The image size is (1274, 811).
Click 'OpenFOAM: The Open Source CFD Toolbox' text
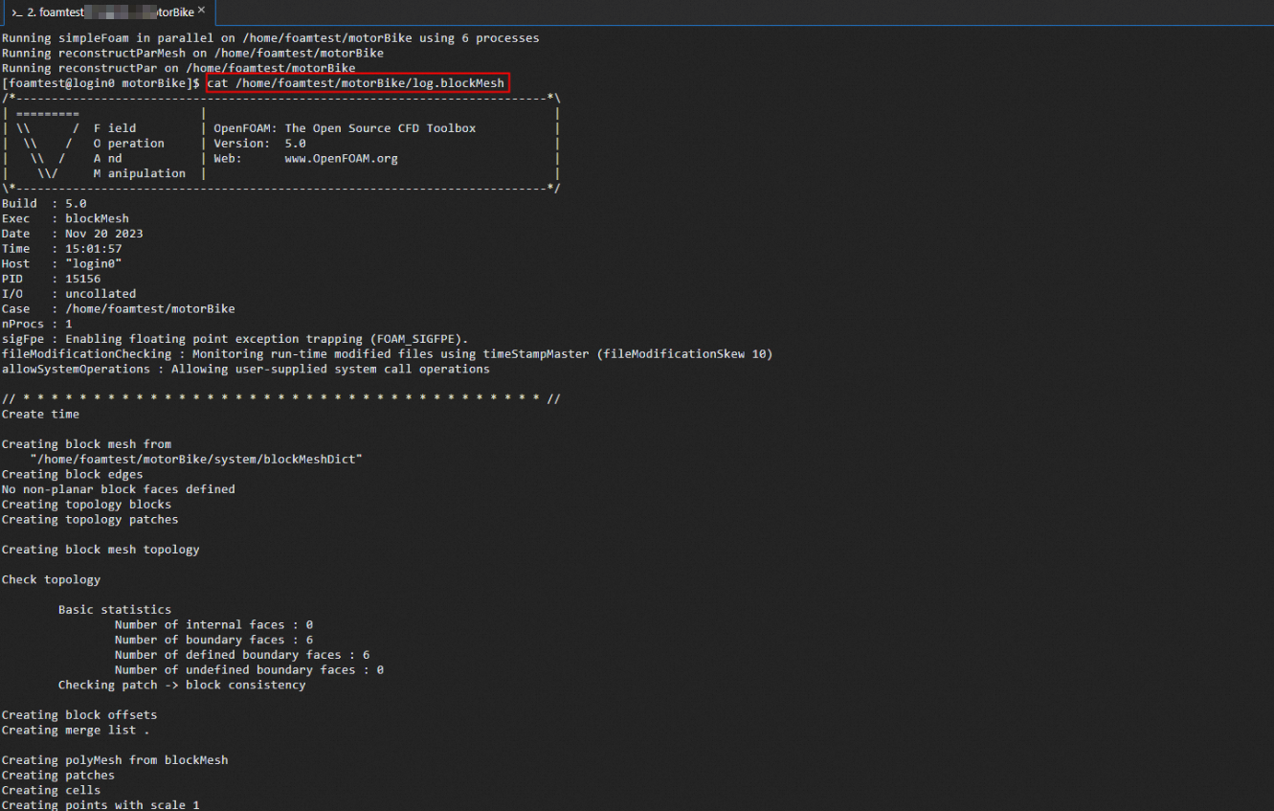(345, 128)
